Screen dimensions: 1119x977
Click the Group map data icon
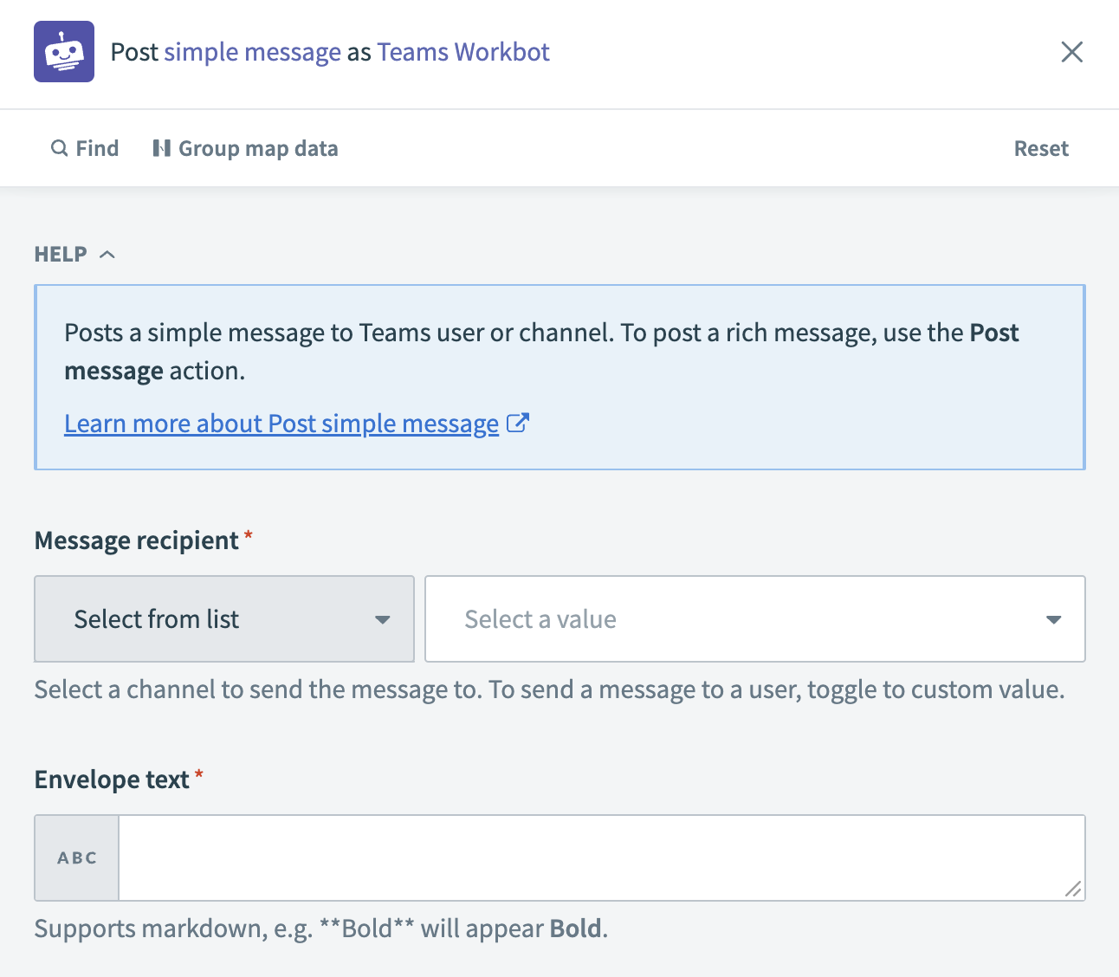tap(161, 148)
